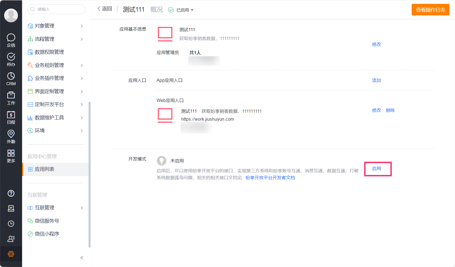Open the 待办 to-do icon

click(x=11, y=60)
